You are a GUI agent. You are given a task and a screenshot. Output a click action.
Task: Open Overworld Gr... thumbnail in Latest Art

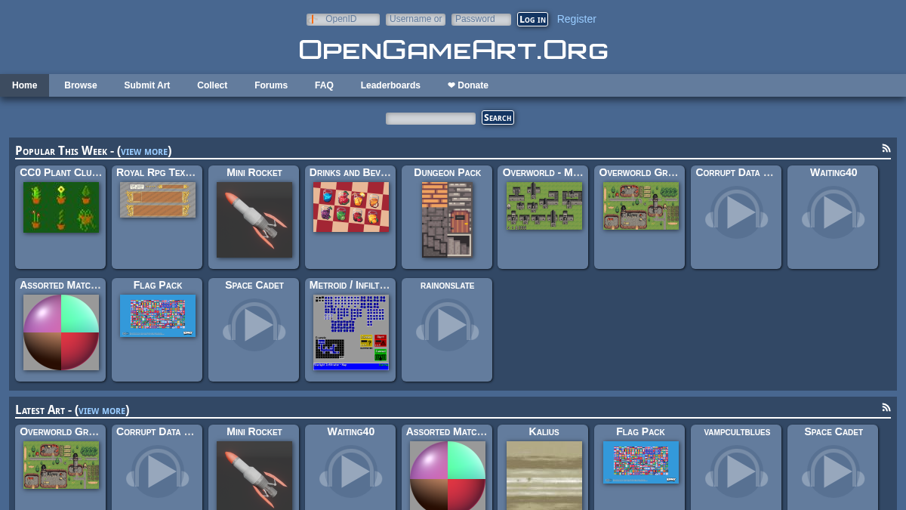pyautogui.click(x=61, y=465)
